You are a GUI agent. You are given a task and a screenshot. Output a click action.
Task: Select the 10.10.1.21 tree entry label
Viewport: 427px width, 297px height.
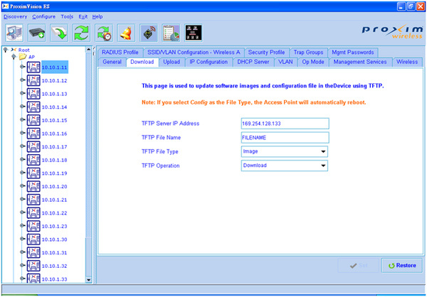[55, 200]
